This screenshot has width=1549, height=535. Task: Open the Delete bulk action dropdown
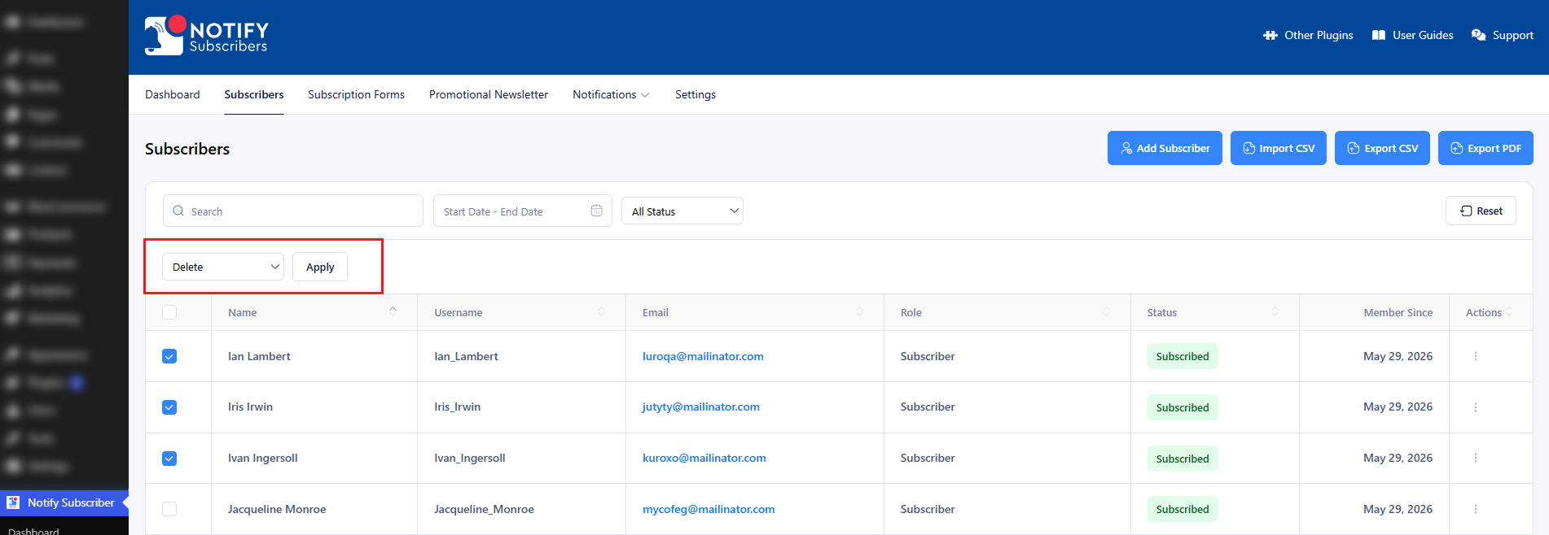click(223, 267)
